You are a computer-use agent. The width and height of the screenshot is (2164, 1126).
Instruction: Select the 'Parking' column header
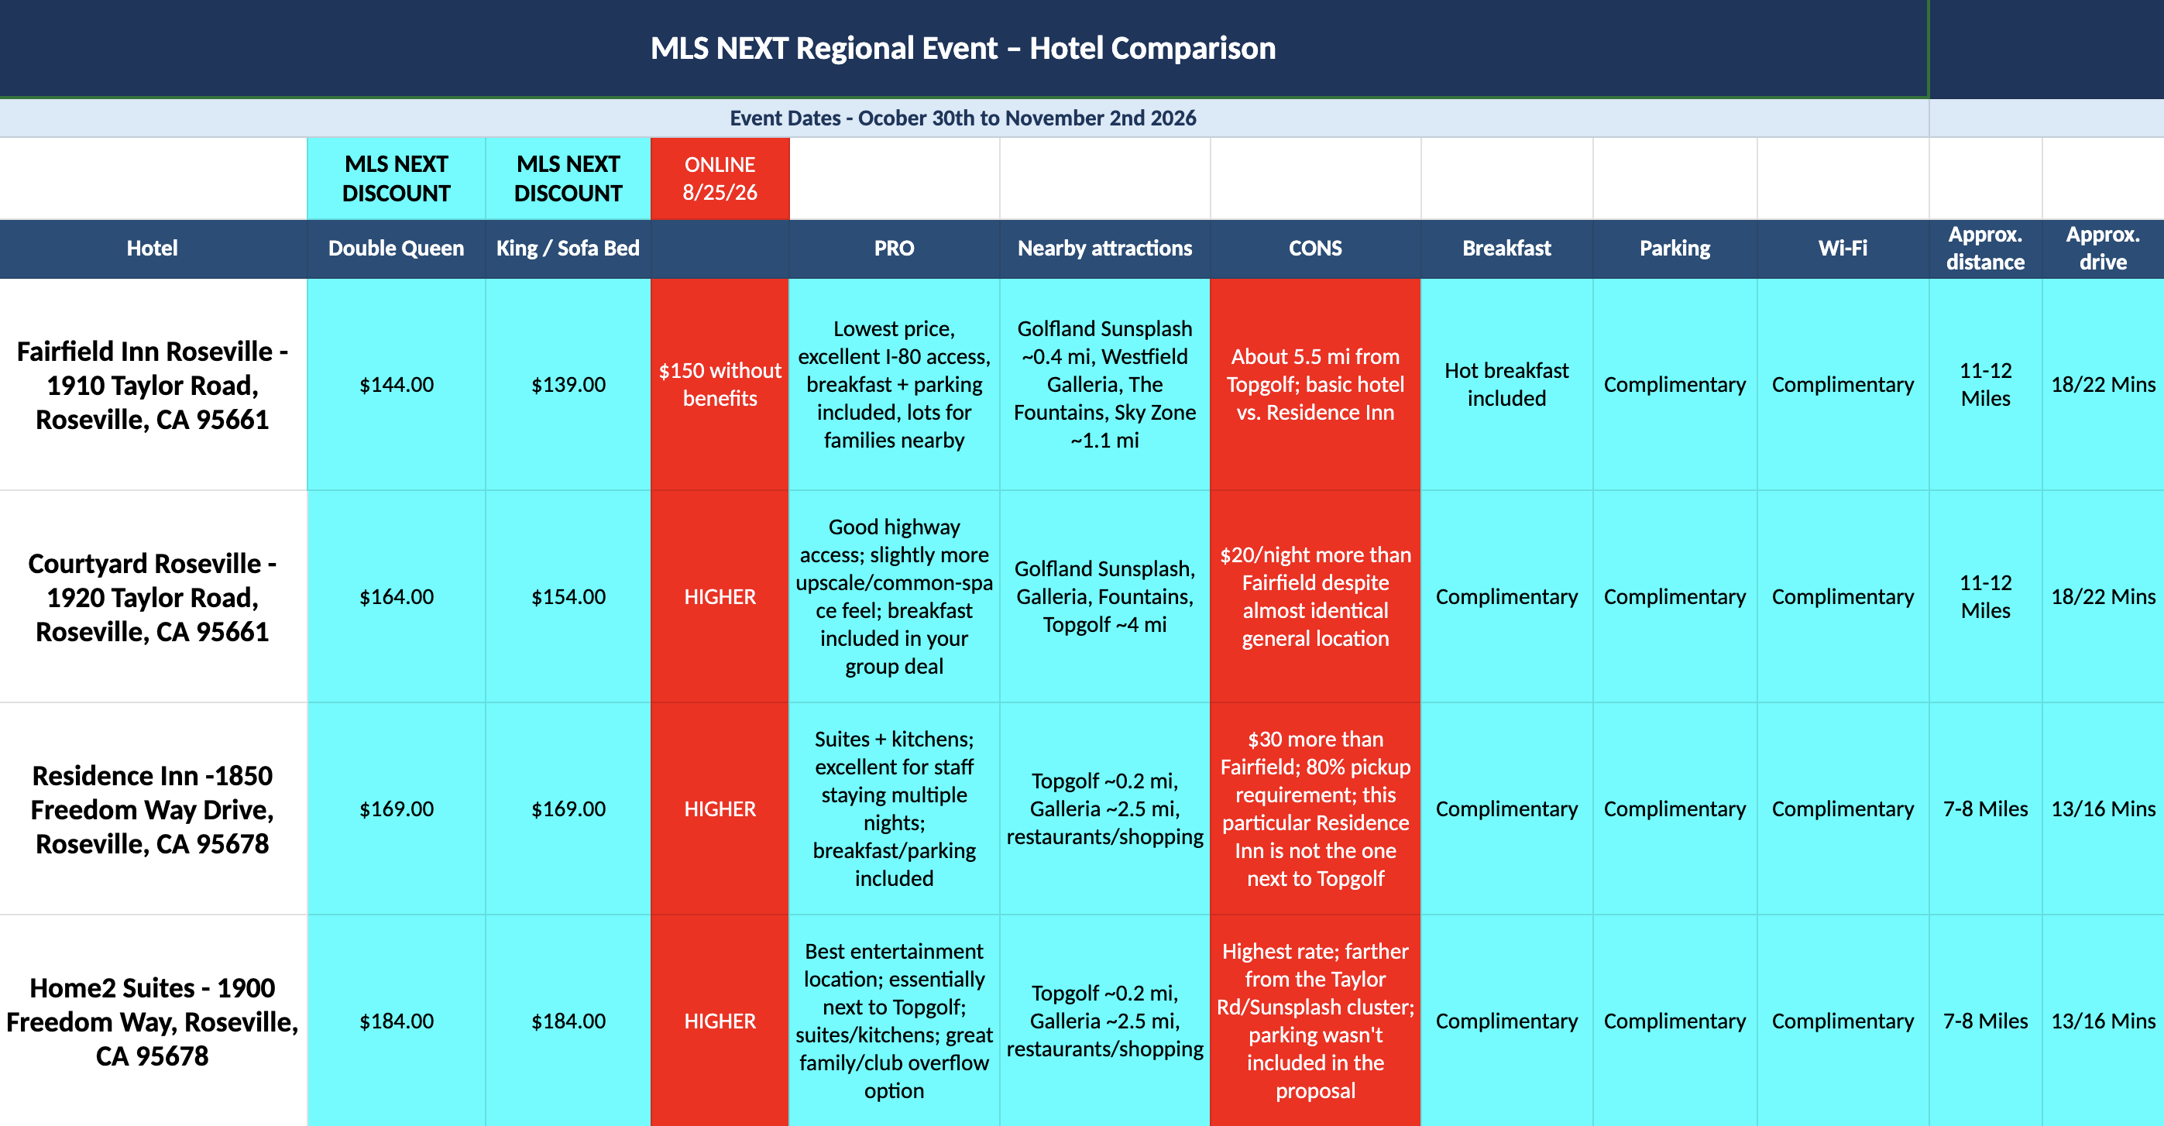click(x=1675, y=249)
